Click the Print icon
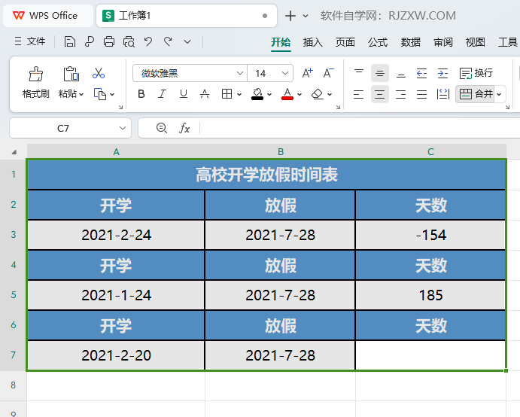Viewport: 520px width, 417px height. coord(109,42)
